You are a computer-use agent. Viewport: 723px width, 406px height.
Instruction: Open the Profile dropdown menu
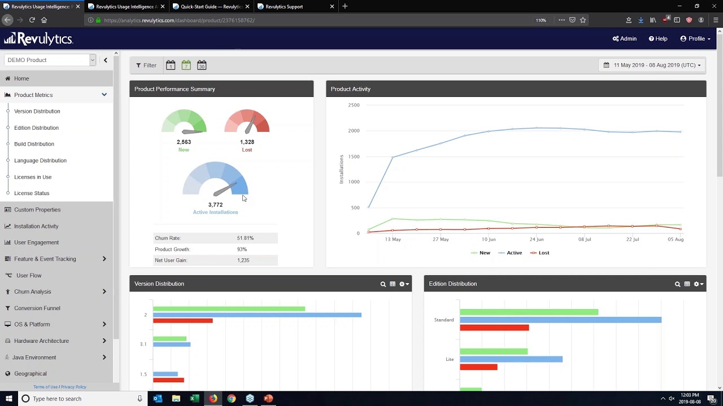tap(695, 38)
